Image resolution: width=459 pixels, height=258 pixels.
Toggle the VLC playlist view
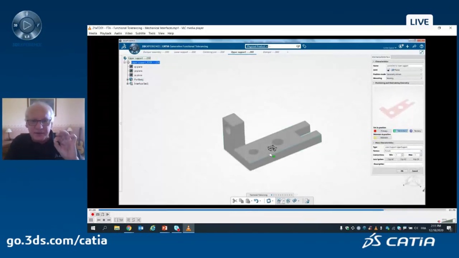129,220
